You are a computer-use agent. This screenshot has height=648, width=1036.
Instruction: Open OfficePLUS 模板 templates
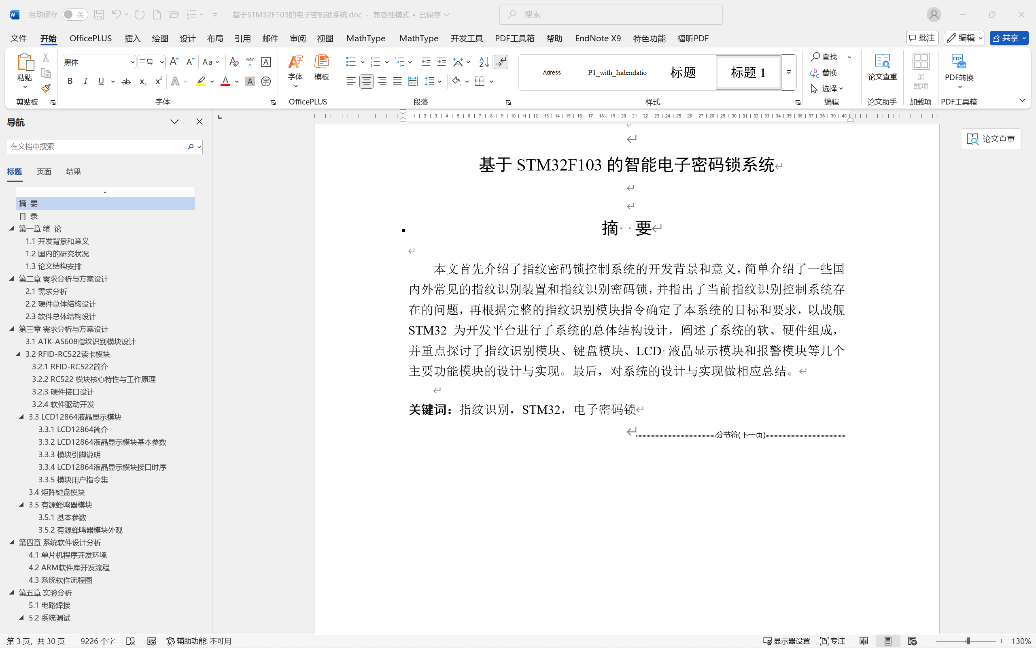pos(321,68)
